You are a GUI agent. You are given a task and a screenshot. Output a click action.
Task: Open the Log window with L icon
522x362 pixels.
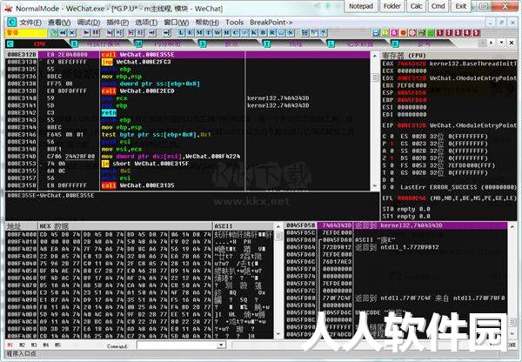(x=181, y=33)
